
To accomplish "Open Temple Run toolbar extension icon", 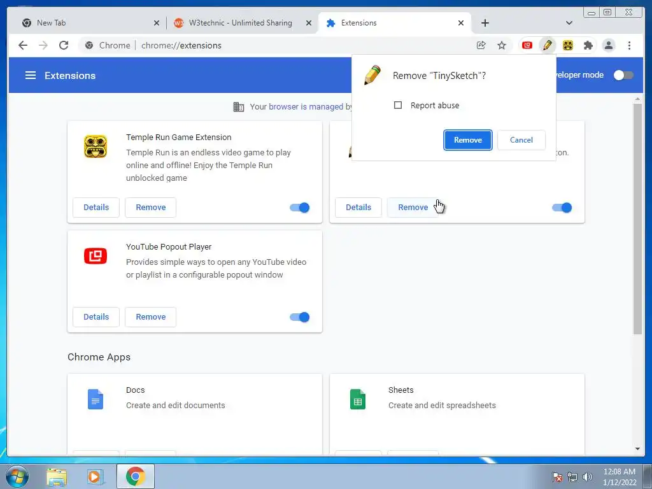I will pyautogui.click(x=567, y=45).
